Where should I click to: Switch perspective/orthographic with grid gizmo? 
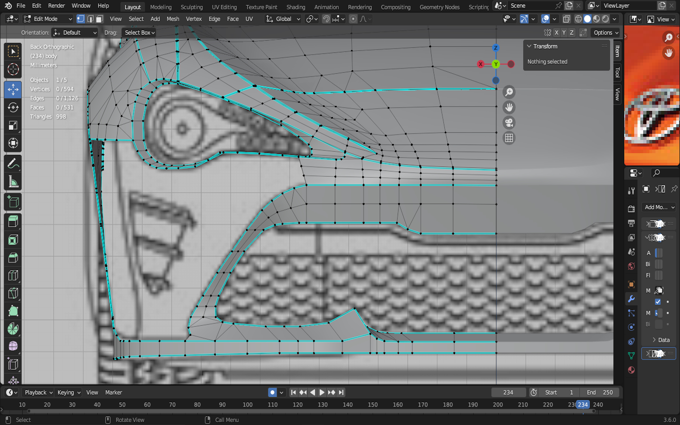coord(509,138)
